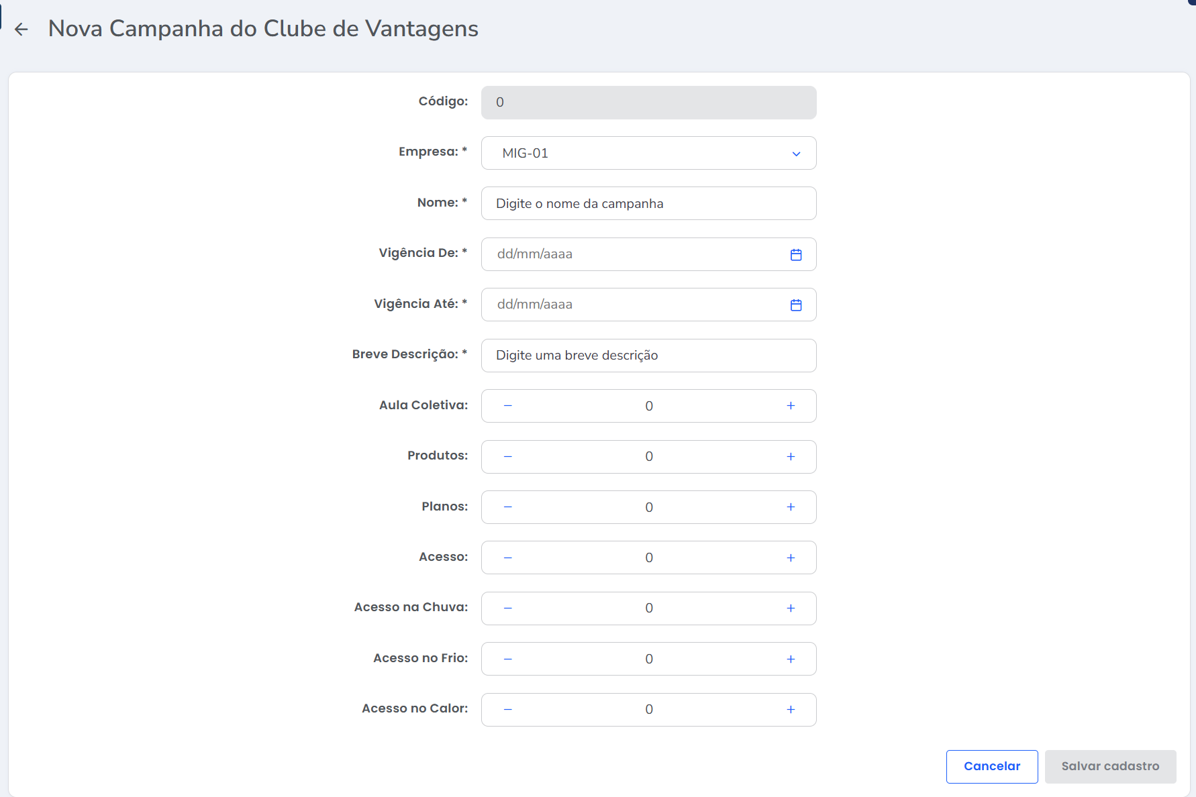This screenshot has height=797, width=1196.
Task: Increment the Produtos quantity
Action: click(791, 457)
